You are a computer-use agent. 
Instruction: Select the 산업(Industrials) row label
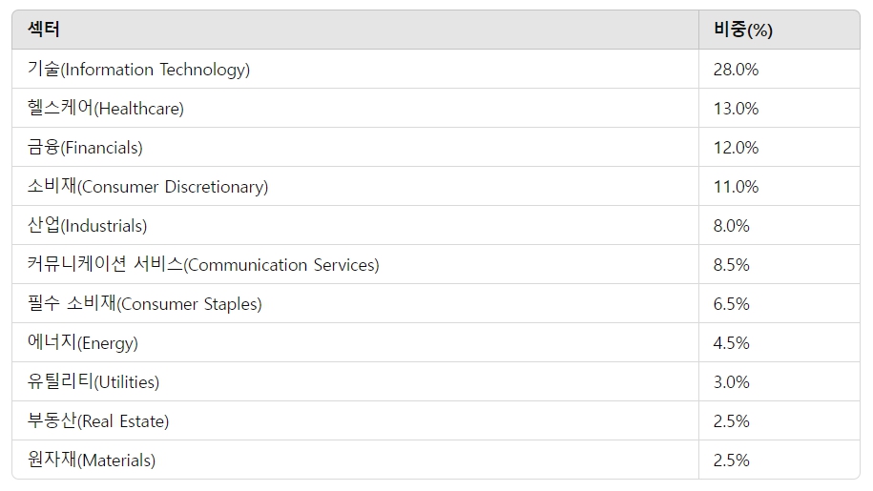[x=88, y=226]
